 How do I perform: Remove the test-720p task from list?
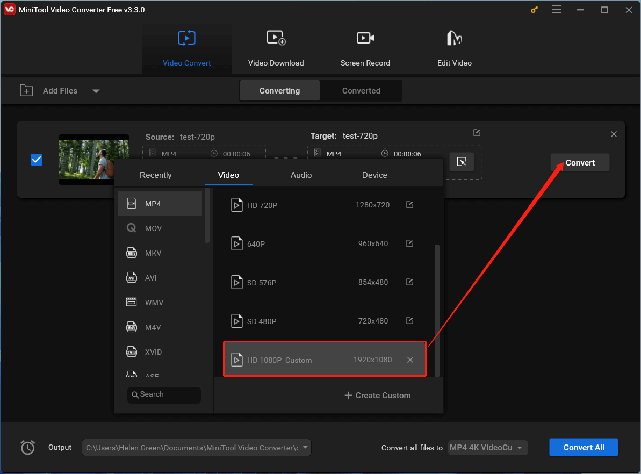pos(614,134)
